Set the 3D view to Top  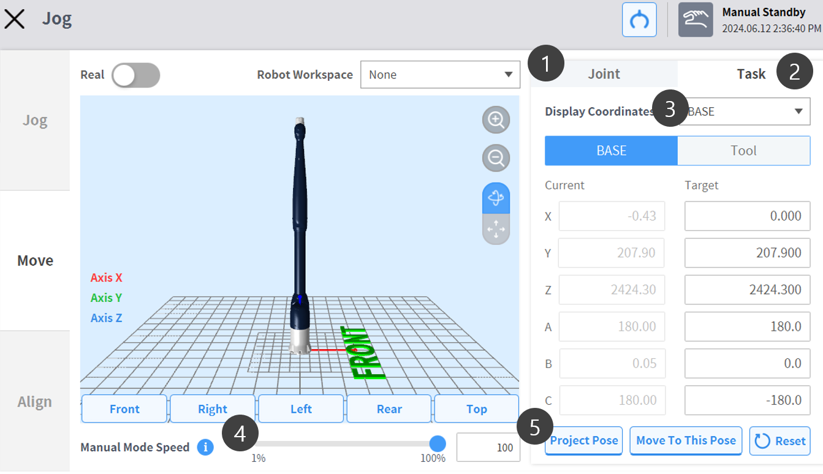click(x=476, y=409)
